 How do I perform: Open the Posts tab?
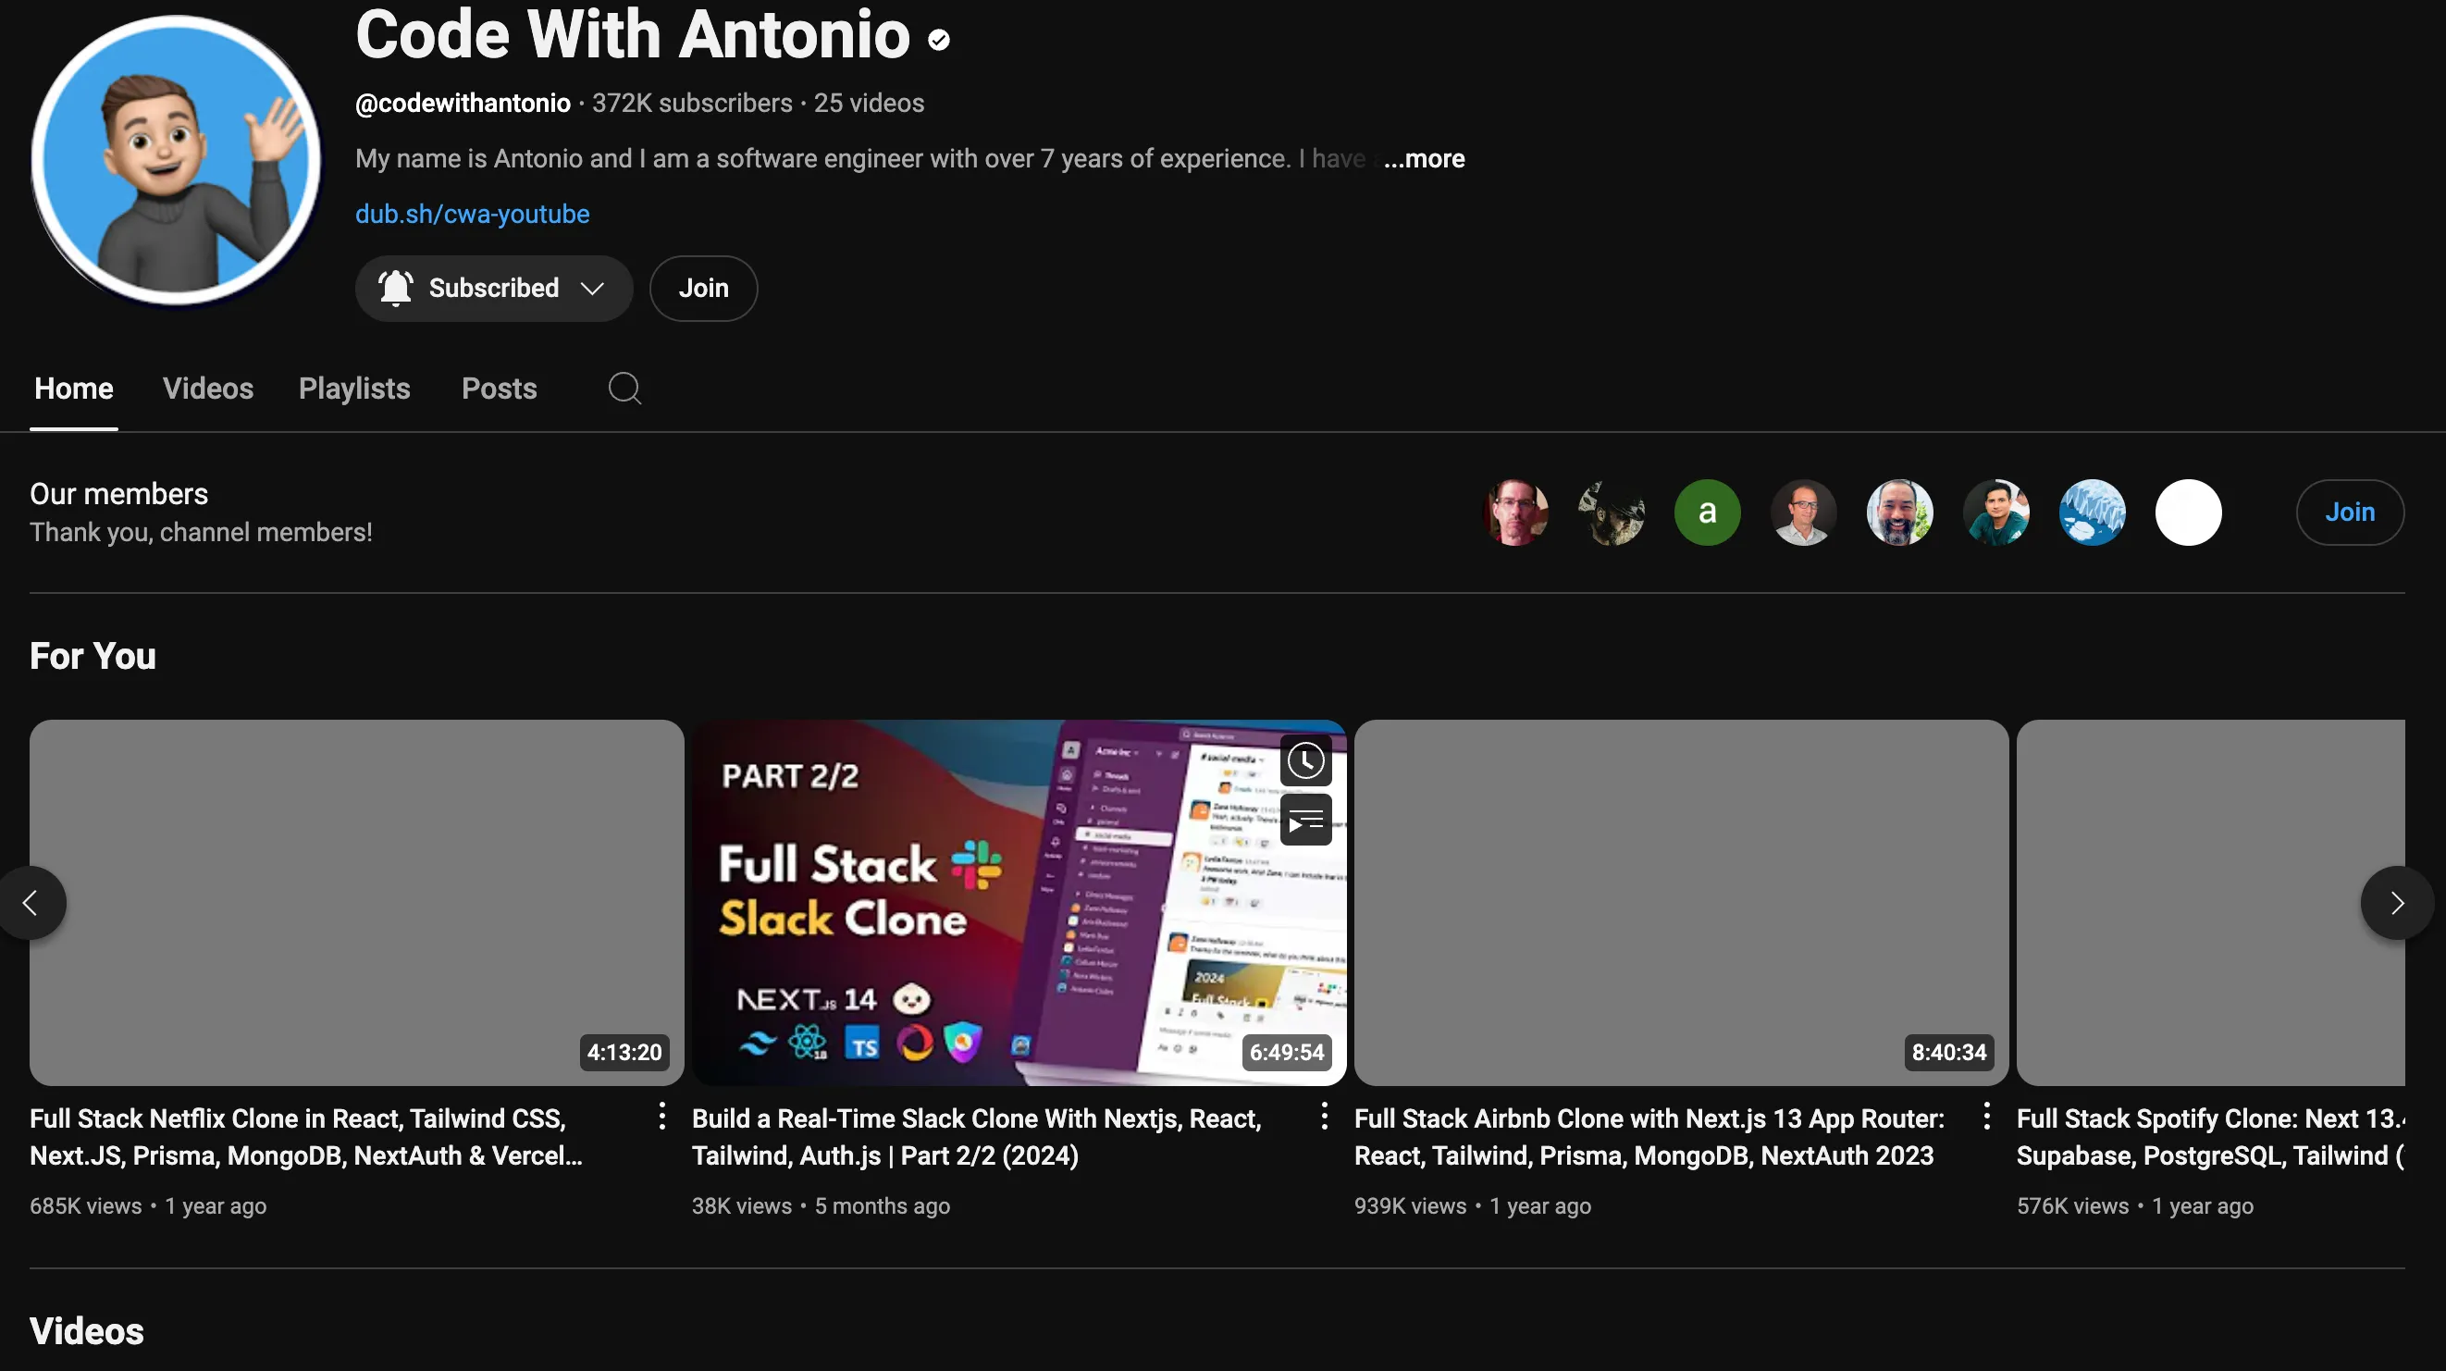(500, 389)
